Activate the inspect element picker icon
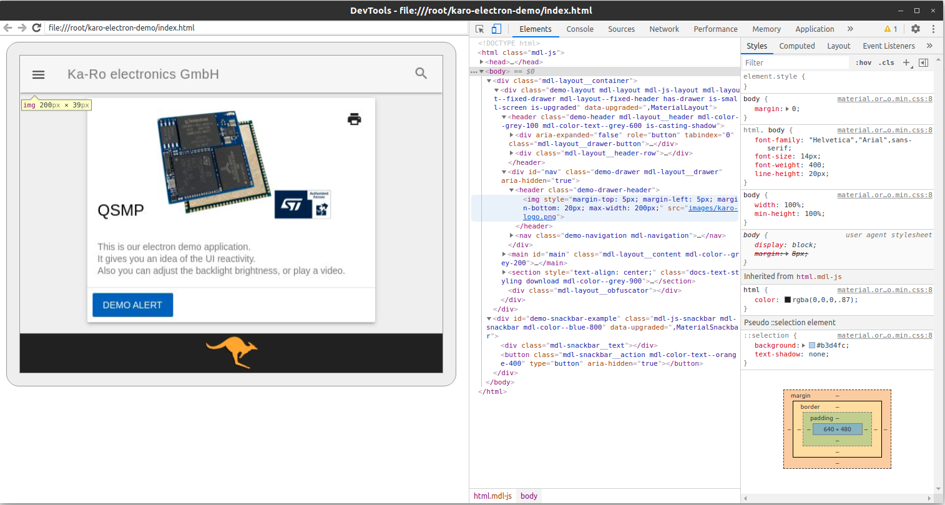 479,29
